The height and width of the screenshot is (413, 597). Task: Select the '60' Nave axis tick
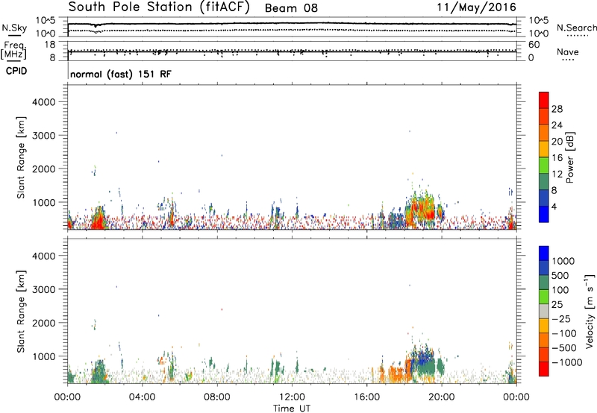(x=534, y=45)
